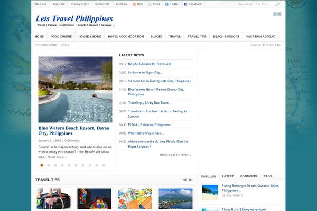Screen dimensions: 317x211
Task: Select the last slider dot
Action: (104, 165)
